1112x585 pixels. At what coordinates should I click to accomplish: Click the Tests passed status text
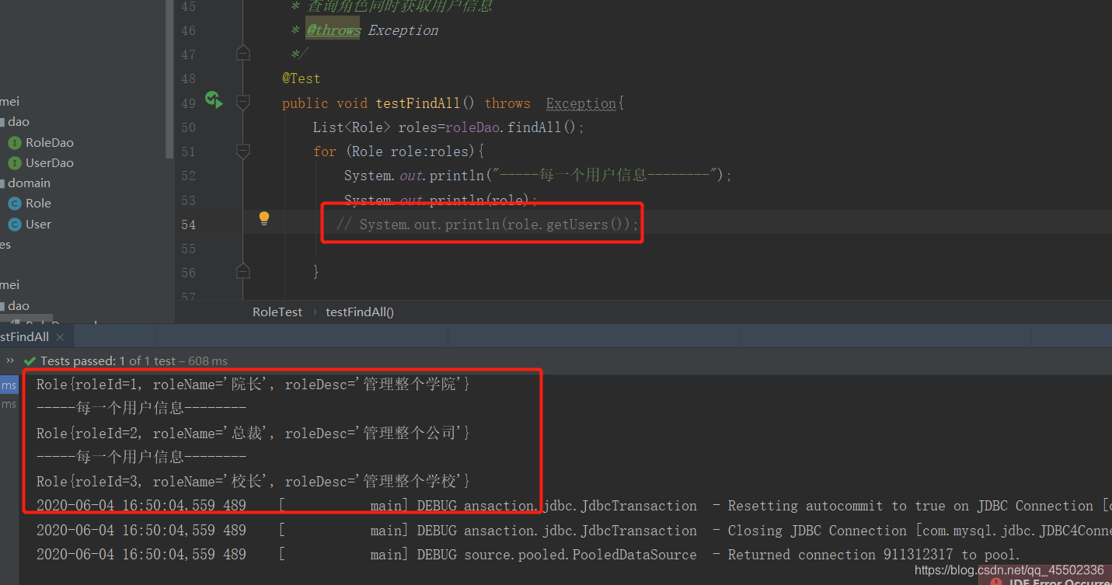tap(134, 360)
